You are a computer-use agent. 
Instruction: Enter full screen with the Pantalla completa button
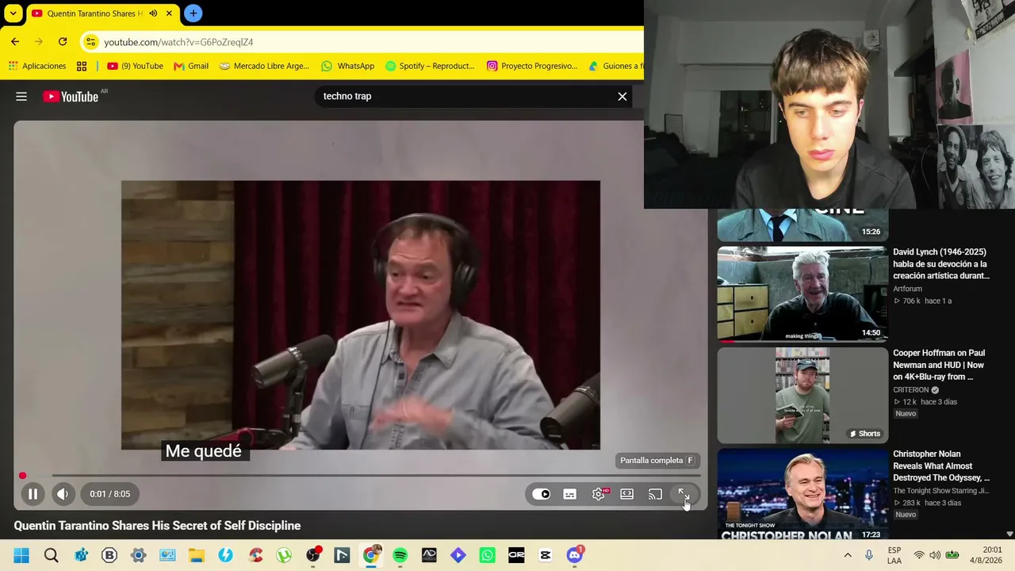point(684,494)
